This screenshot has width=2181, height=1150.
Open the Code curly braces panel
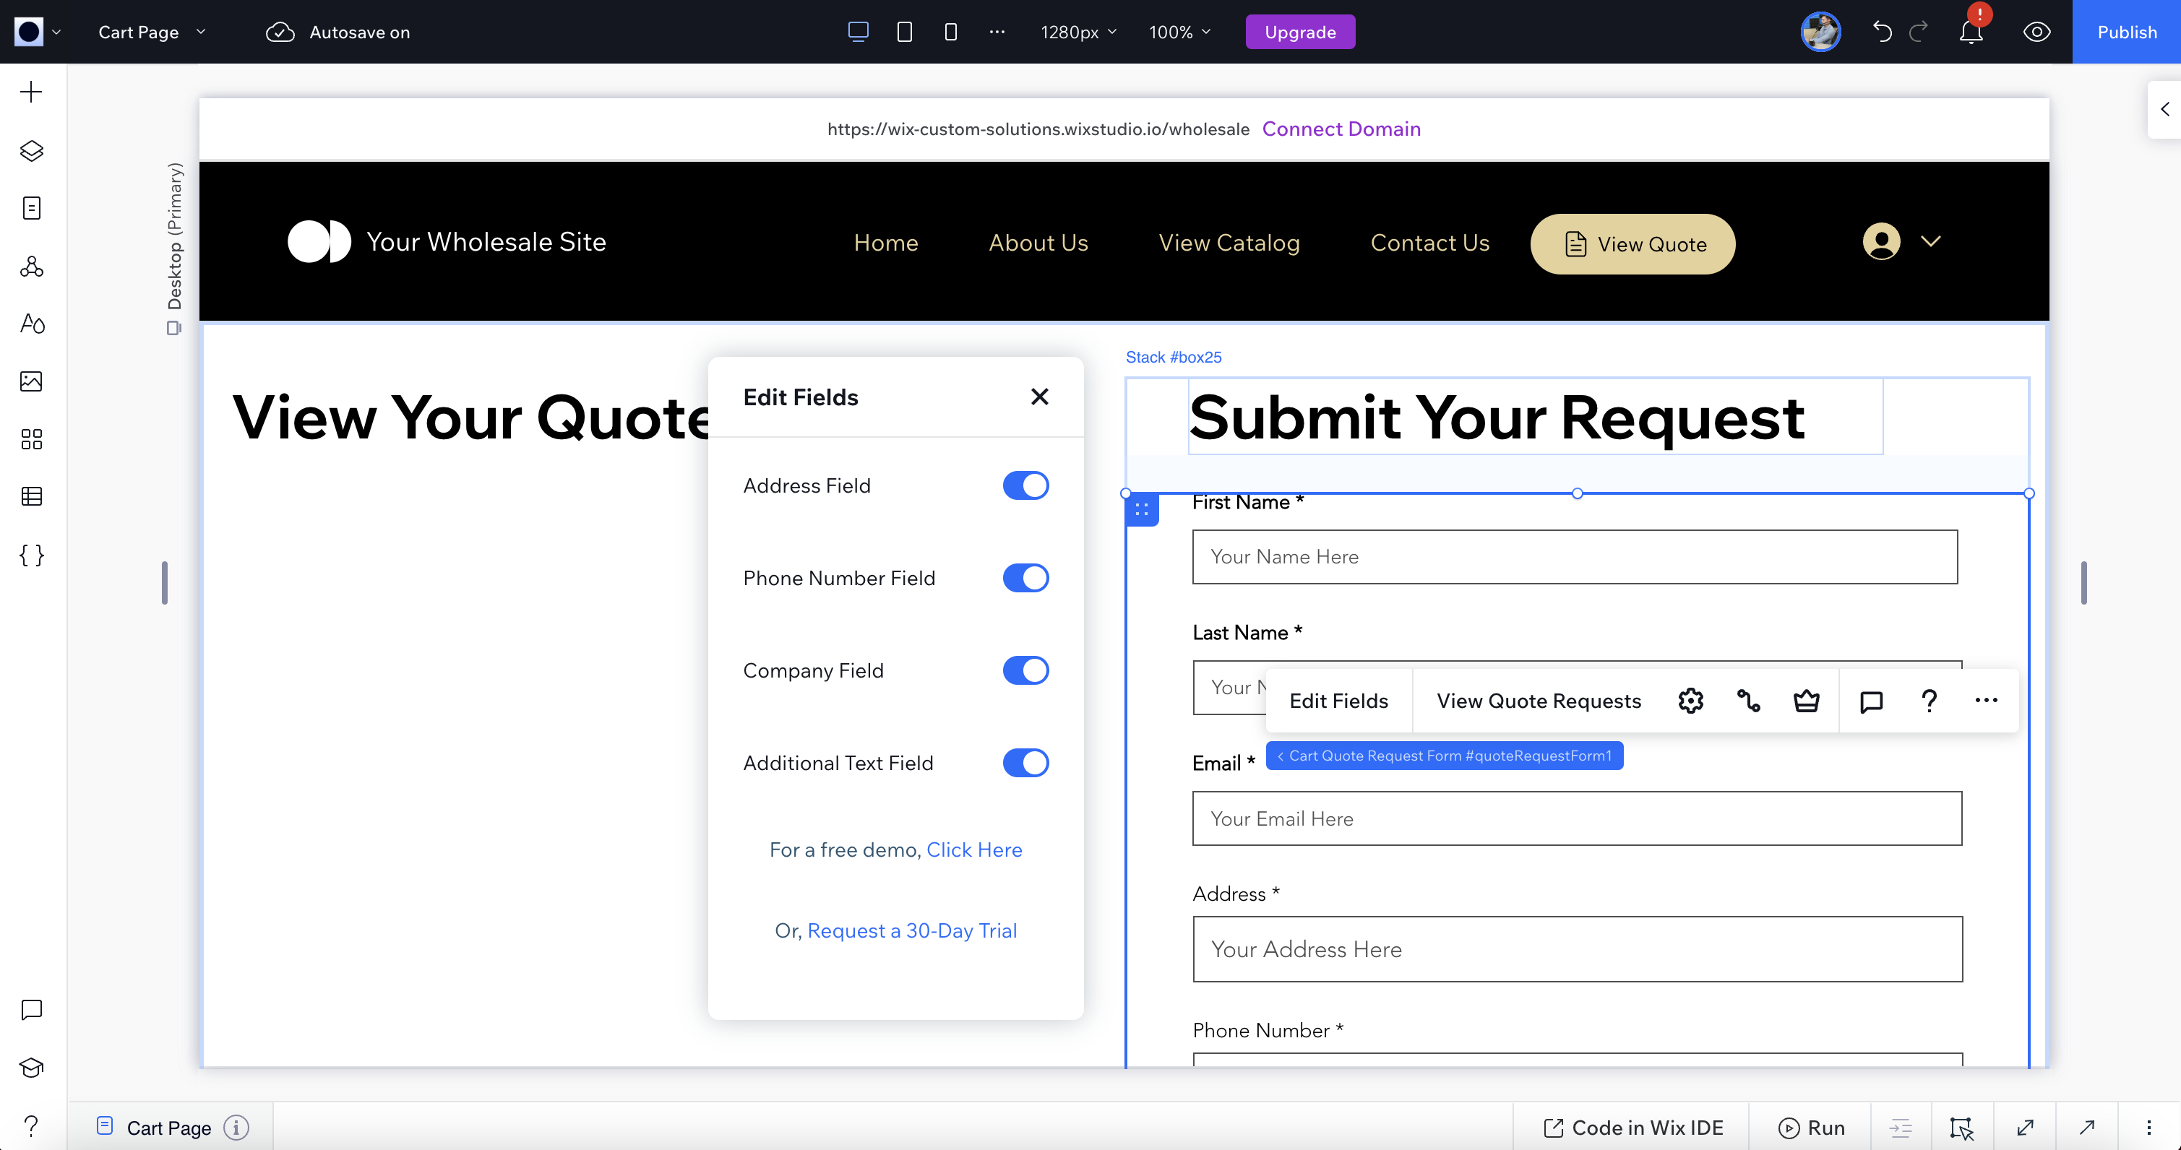point(31,555)
